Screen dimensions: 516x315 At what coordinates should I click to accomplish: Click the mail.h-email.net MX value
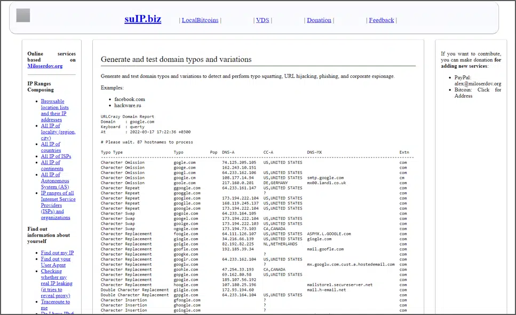pyautogui.click(x=327, y=290)
